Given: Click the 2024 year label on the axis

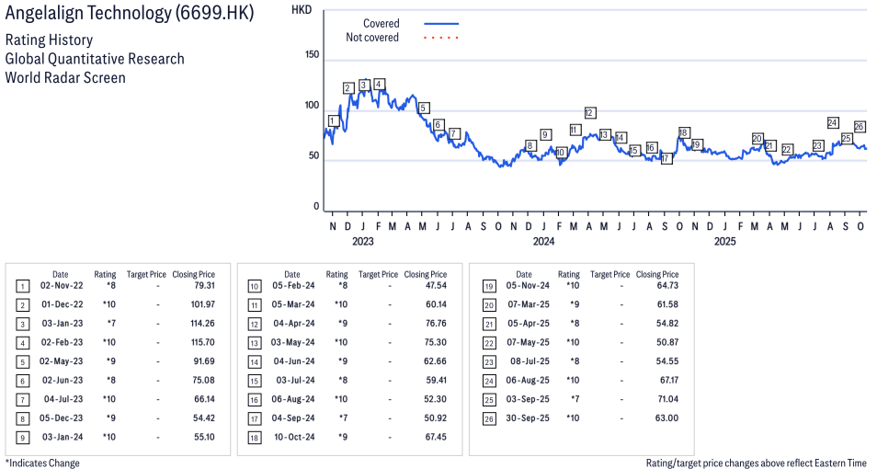Looking at the screenshot, I should point(544,242).
